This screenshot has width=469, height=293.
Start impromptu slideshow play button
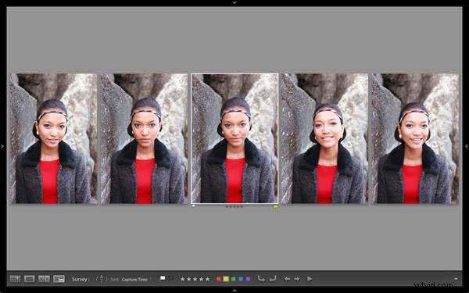[x=310, y=279]
